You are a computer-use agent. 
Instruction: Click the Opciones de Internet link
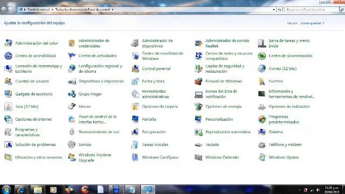tap(33, 119)
